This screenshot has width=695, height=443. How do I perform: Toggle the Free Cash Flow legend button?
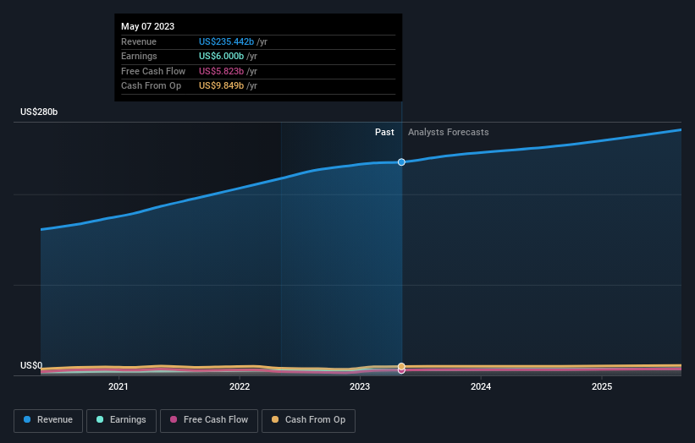pyautogui.click(x=209, y=420)
